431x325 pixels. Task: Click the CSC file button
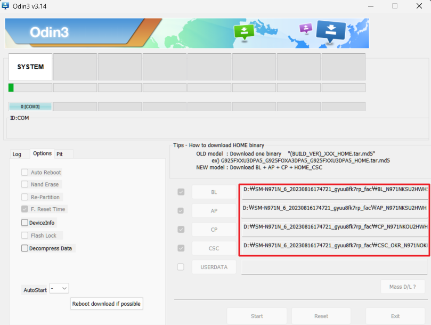coord(214,248)
